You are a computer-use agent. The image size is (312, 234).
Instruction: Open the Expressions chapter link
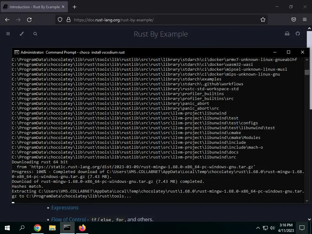click(x=65, y=207)
